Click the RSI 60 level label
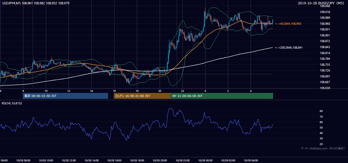Viewport: 348px width, 163px height. click(321, 122)
